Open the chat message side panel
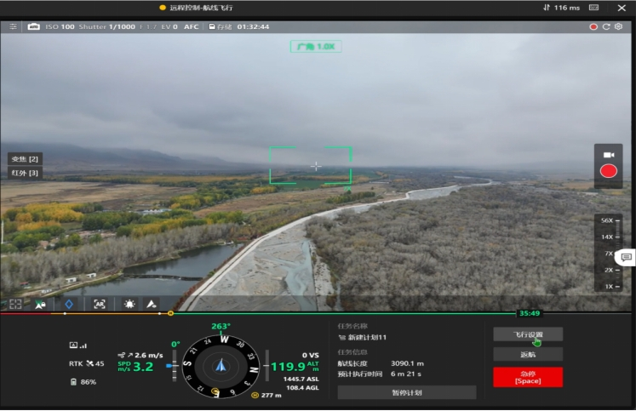Screen dimensions: 636x411 click(627, 257)
